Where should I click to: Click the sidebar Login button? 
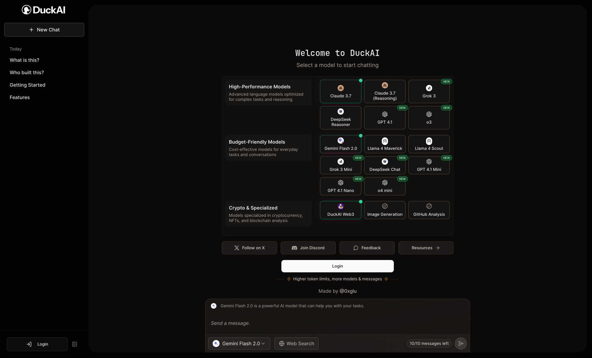(x=37, y=344)
